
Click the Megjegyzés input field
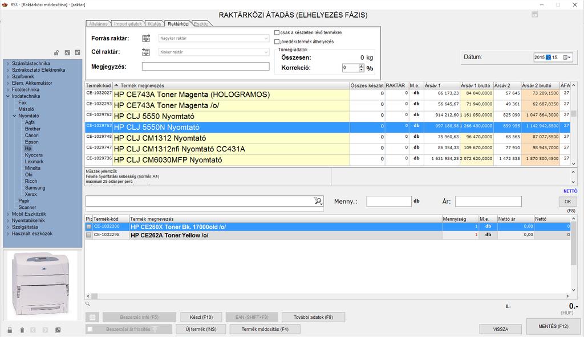pyautogui.click(x=205, y=67)
